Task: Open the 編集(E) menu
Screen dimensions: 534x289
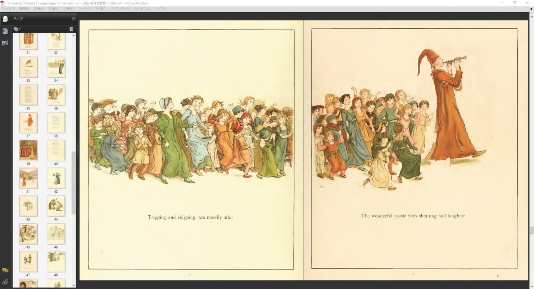Action: 24,8
